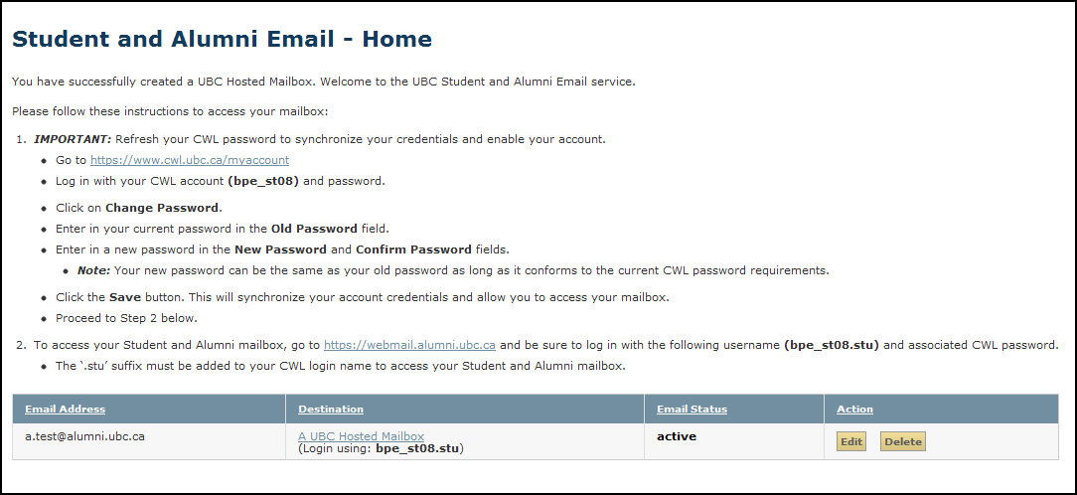Click the 'bpe_st08.stu' login in the Destination cell
Viewport: 1077px width, 495px height.
(418, 449)
